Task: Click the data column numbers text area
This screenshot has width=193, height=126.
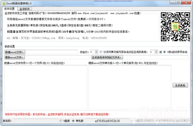Action: click(x=46, y=87)
